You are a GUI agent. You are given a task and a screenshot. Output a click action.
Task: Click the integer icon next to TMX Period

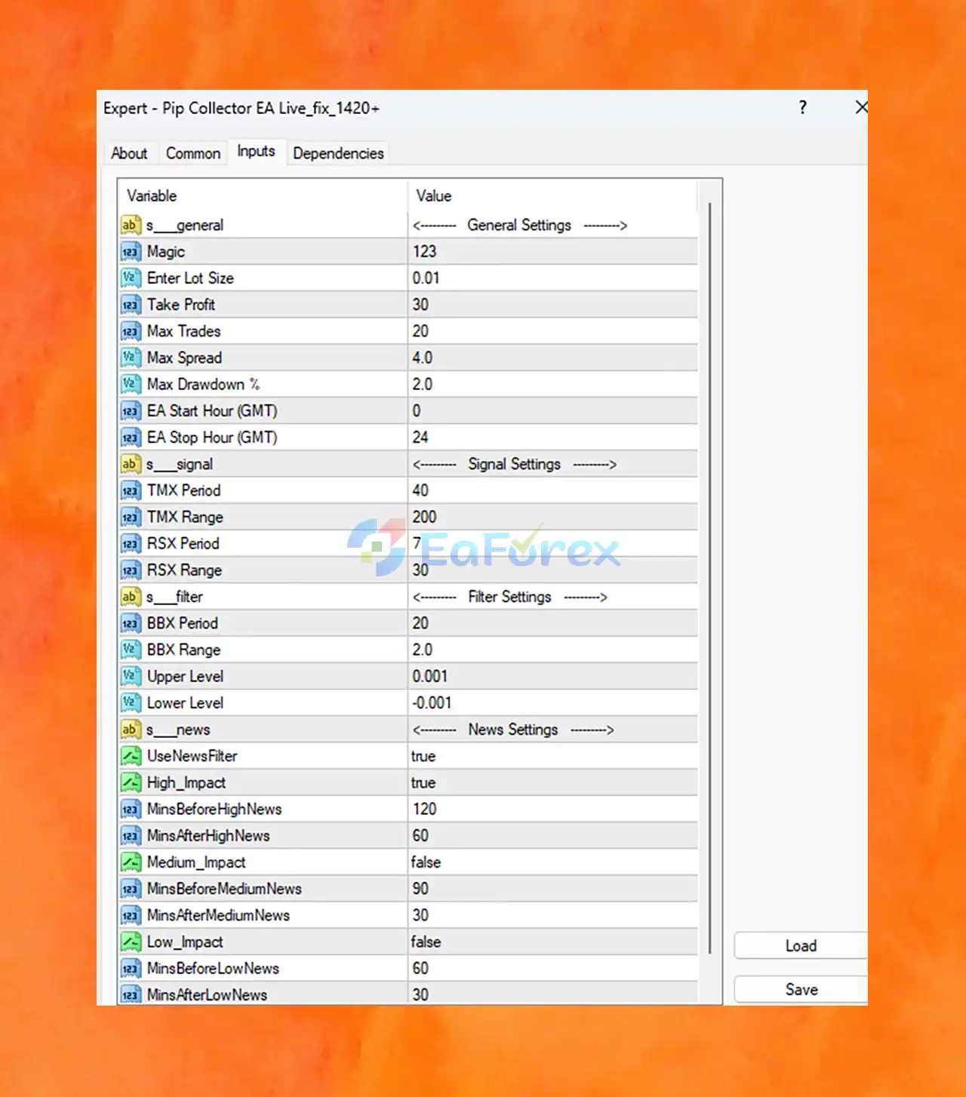click(x=131, y=490)
